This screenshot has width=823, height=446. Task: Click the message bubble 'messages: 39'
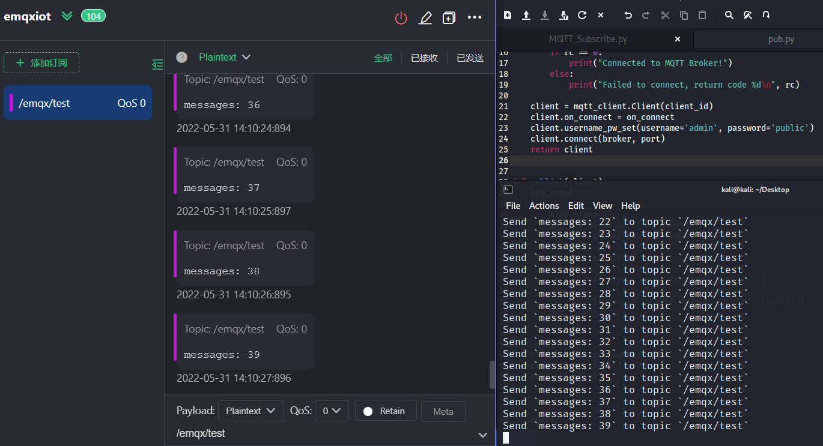pyautogui.click(x=244, y=341)
